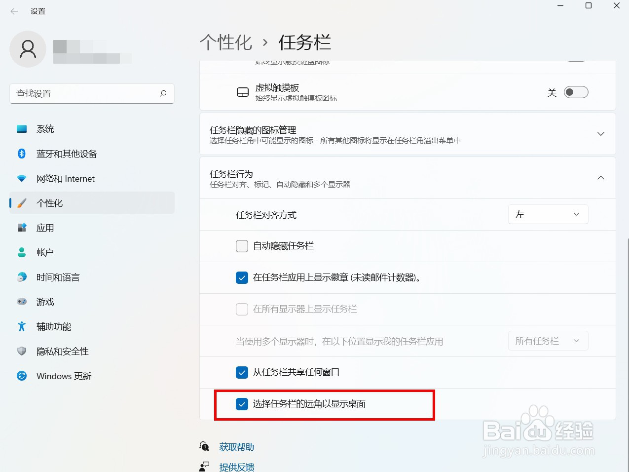The image size is (629, 472).
Task: Open 隐私和安全性 settings
Action: [x=61, y=351]
